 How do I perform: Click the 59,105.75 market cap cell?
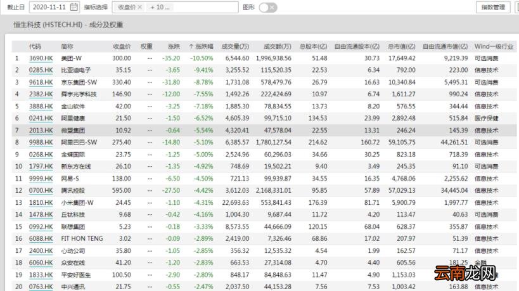pyautogui.click(x=402, y=143)
